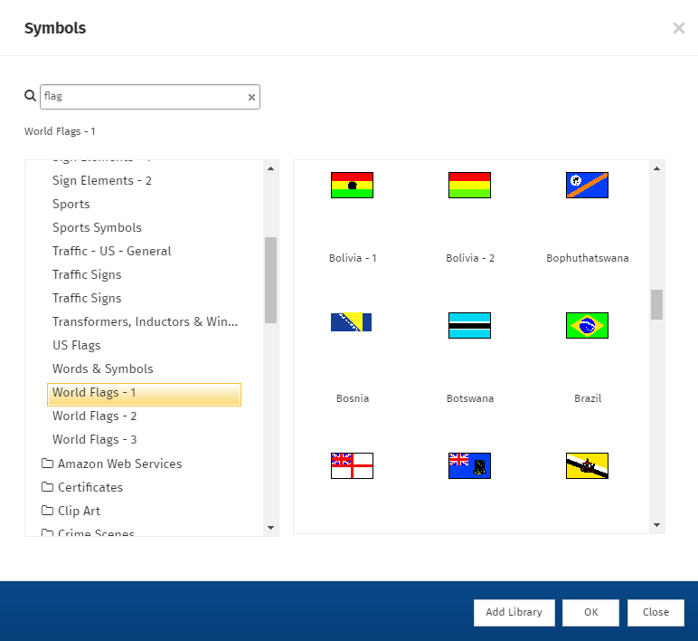Expand the Certificates folder

90,487
